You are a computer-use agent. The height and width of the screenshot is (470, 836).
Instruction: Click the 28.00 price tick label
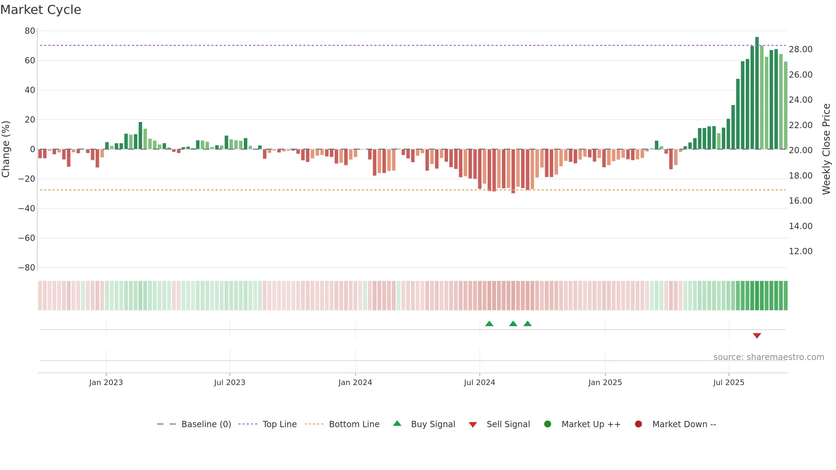(x=800, y=49)
